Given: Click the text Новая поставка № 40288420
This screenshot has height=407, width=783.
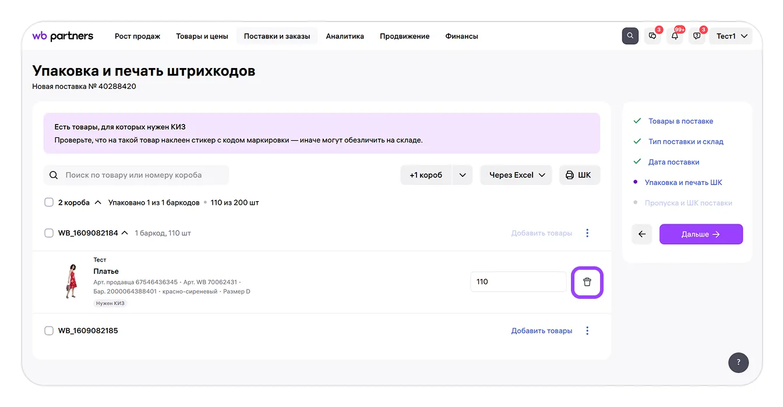Looking at the screenshot, I should pyautogui.click(x=84, y=87).
